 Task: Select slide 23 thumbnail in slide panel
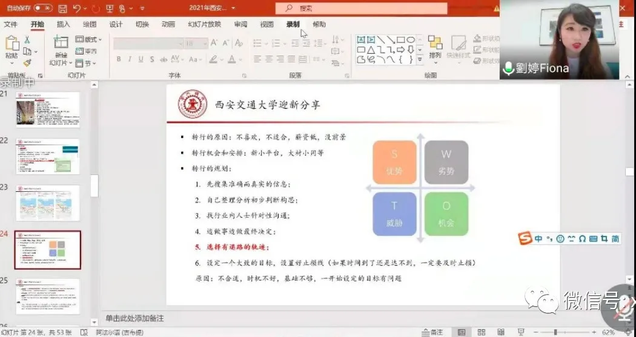click(x=47, y=203)
